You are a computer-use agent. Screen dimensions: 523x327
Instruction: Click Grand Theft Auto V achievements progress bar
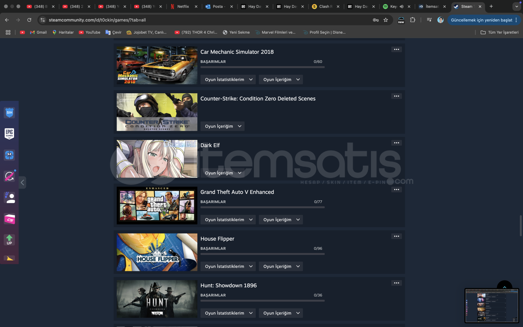(x=262, y=207)
